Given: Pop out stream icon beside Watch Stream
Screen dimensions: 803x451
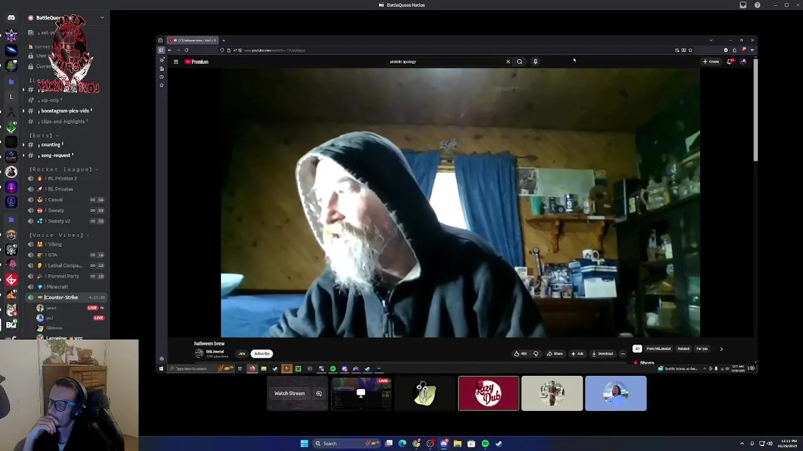Looking at the screenshot, I should pyautogui.click(x=319, y=393).
